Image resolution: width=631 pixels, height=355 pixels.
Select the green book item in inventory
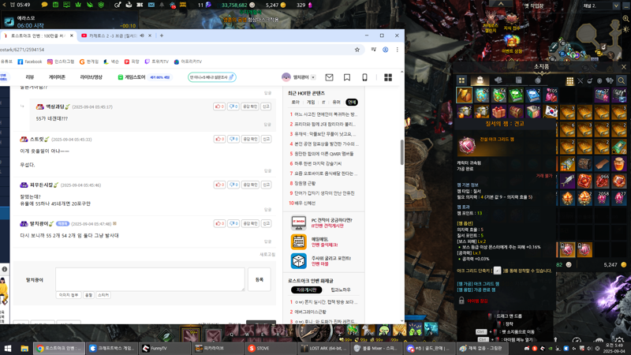pos(516,95)
